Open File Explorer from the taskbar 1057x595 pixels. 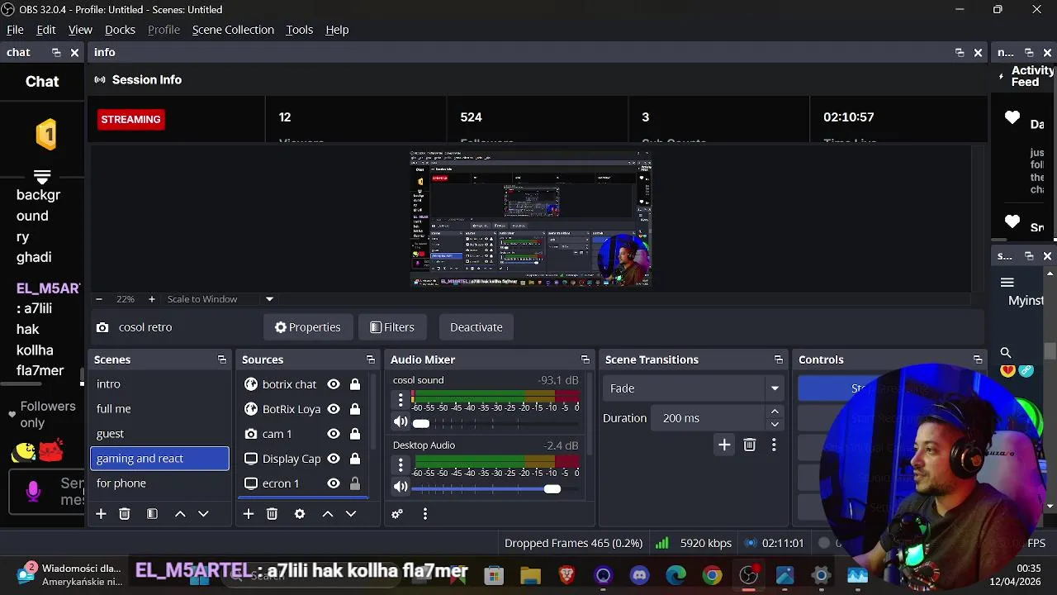530,575
